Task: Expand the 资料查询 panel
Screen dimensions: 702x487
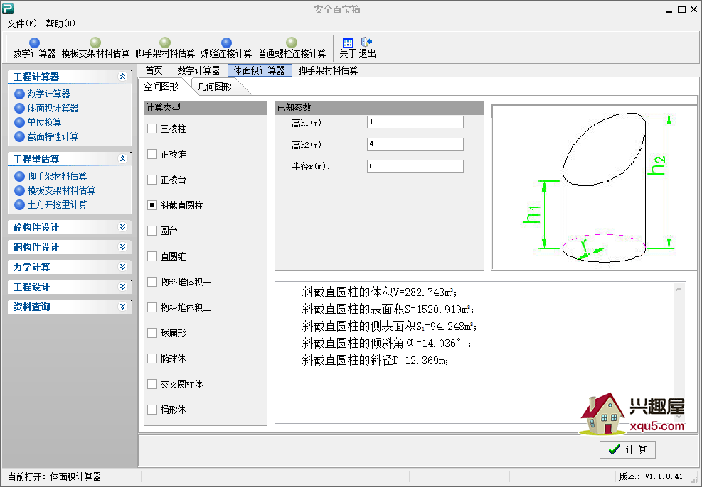Action: (x=122, y=307)
